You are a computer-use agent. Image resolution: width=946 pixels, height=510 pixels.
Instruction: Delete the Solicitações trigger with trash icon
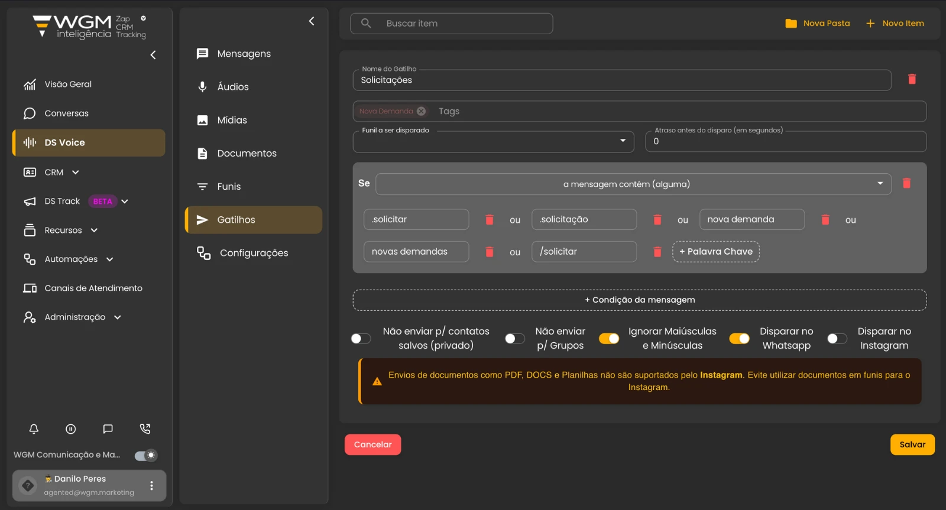click(912, 79)
